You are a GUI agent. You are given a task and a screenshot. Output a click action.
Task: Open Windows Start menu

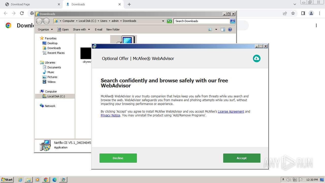[x=7, y=179]
